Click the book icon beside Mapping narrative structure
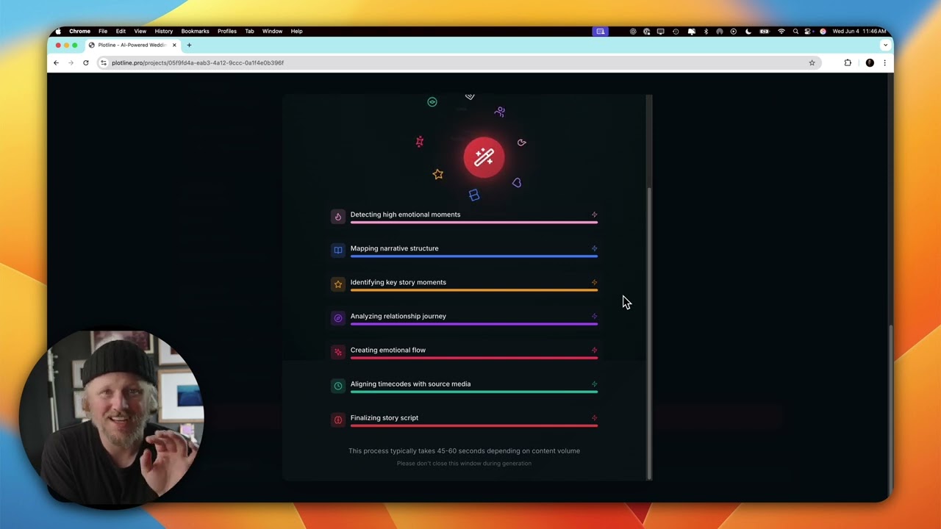 tap(338, 250)
